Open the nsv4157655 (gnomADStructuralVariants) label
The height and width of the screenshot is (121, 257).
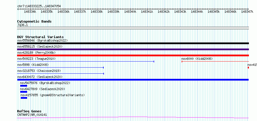coord(53,95)
